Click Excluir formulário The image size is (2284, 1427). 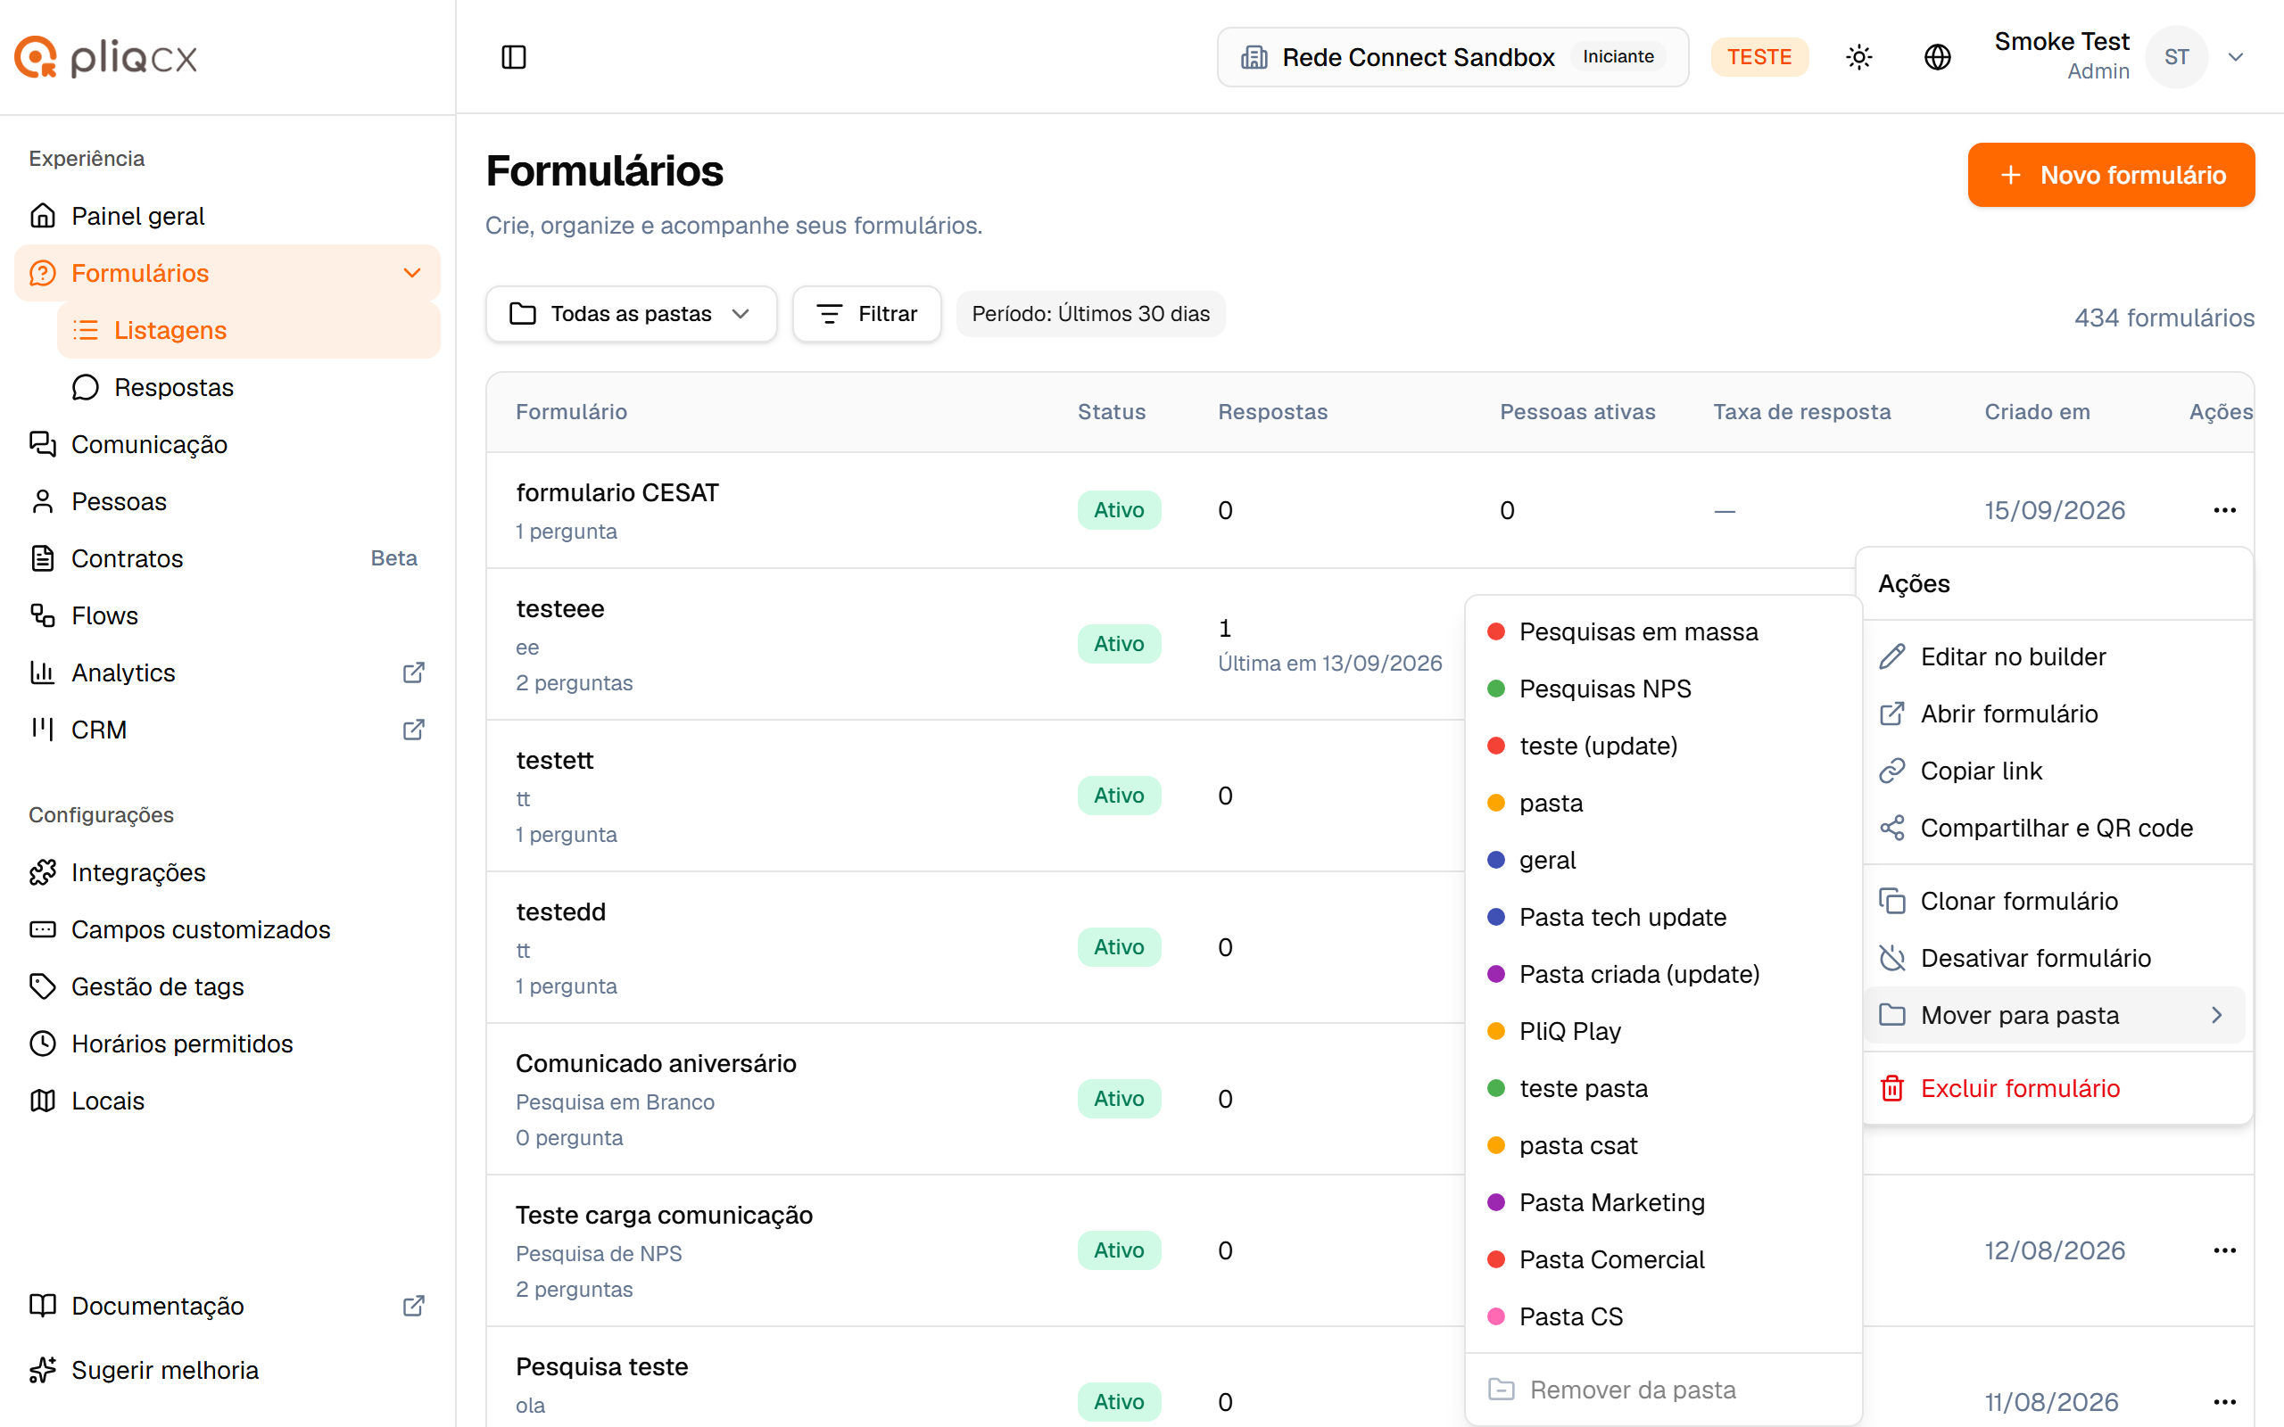click(x=2054, y=1088)
